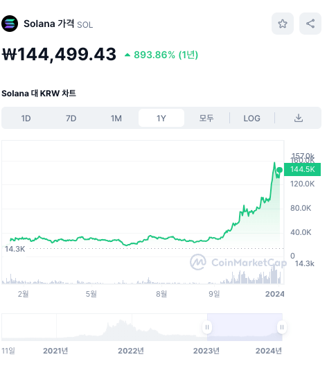Add Solana to watchlist with star icon

(x=283, y=24)
